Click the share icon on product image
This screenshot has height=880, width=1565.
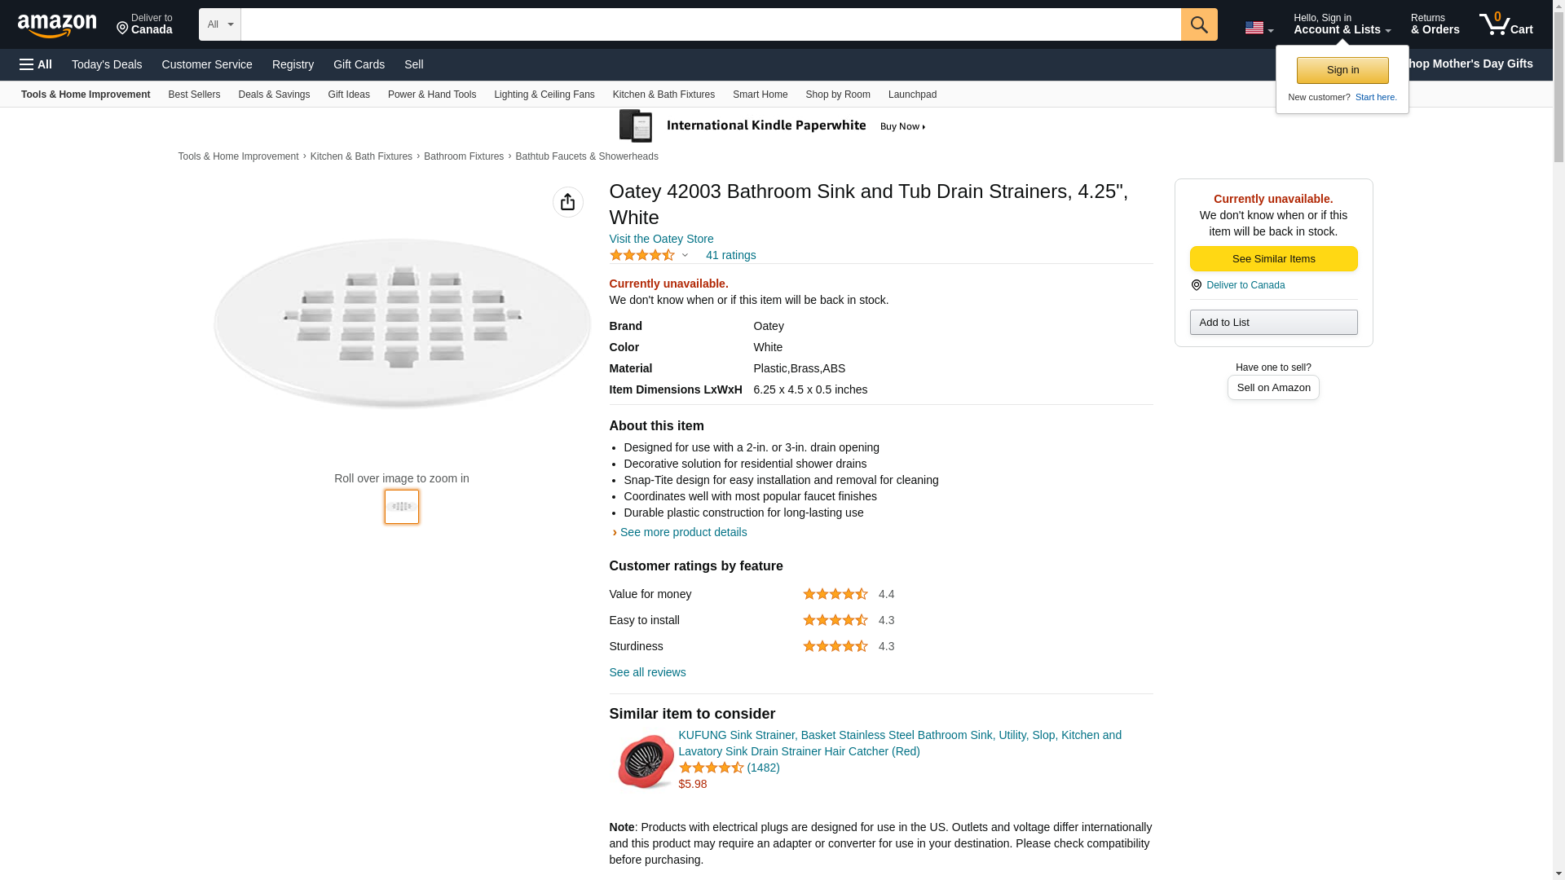tap(567, 202)
